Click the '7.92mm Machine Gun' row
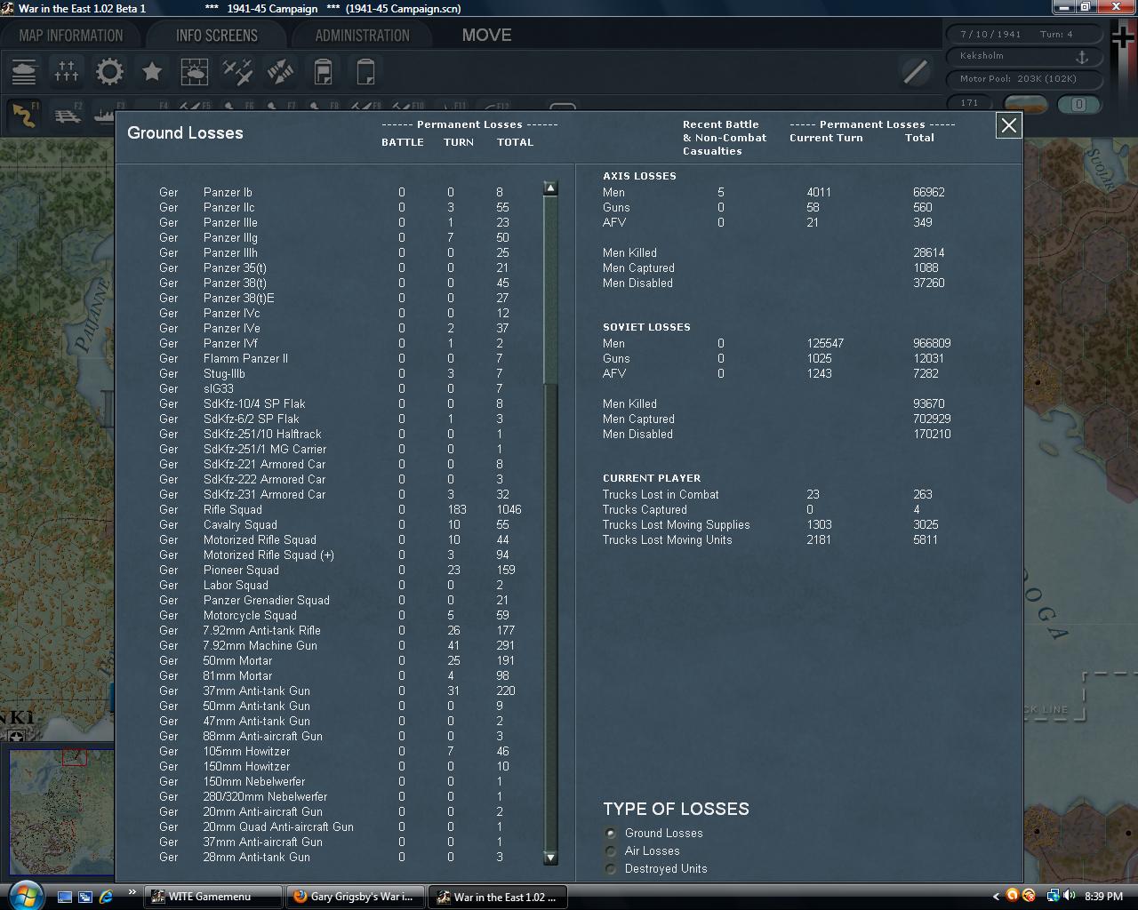1138x910 pixels. (x=342, y=646)
